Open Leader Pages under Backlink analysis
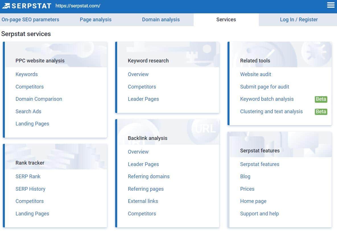Image resolution: width=337 pixels, height=231 pixels. 143,164
